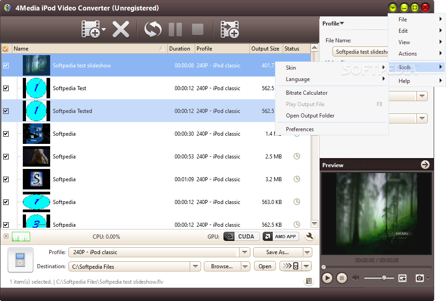Sort list by Duration column
Image resolution: width=446 pixels, height=301 pixels.
(181, 49)
